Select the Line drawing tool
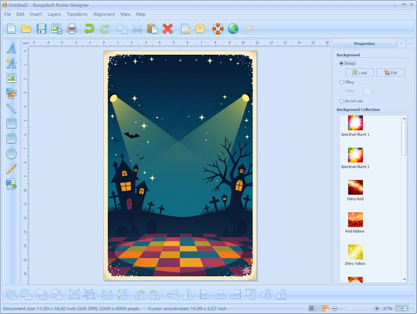Screen dimensions: 417x314 [x=11, y=108]
